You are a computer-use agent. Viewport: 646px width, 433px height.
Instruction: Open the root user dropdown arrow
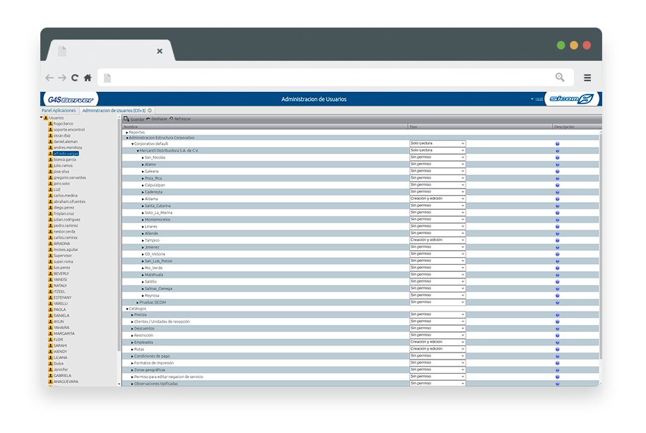coord(532,99)
